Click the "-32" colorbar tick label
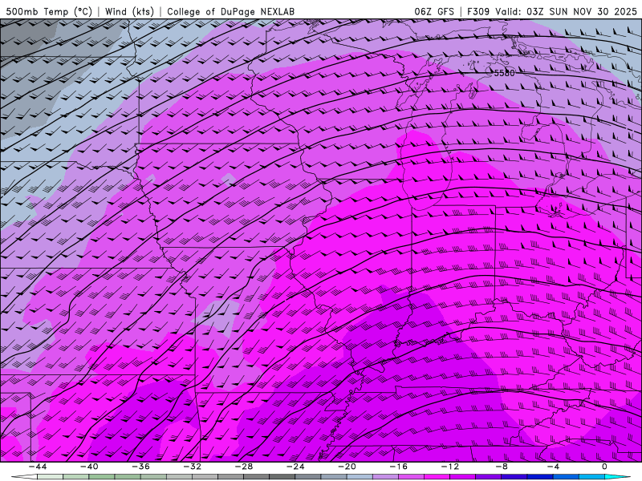The width and height of the screenshot is (642, 481). 193,467
